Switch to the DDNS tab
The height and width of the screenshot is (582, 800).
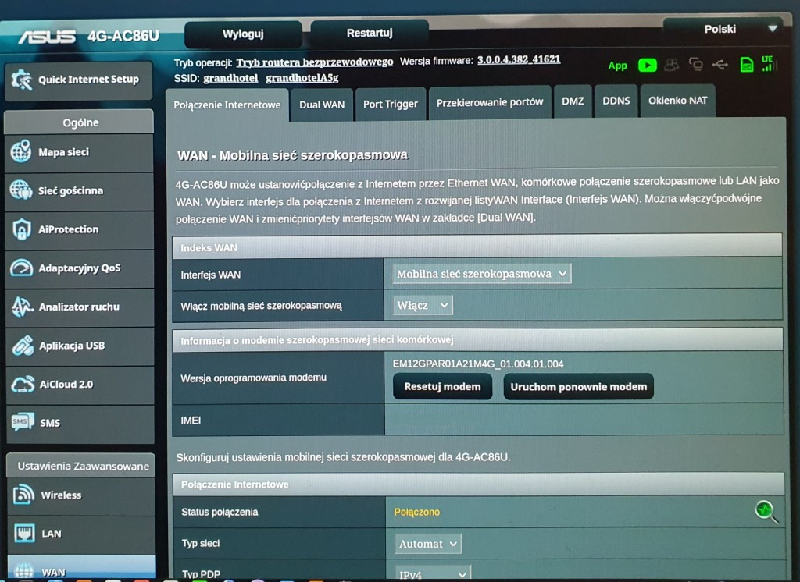(616, 101)
